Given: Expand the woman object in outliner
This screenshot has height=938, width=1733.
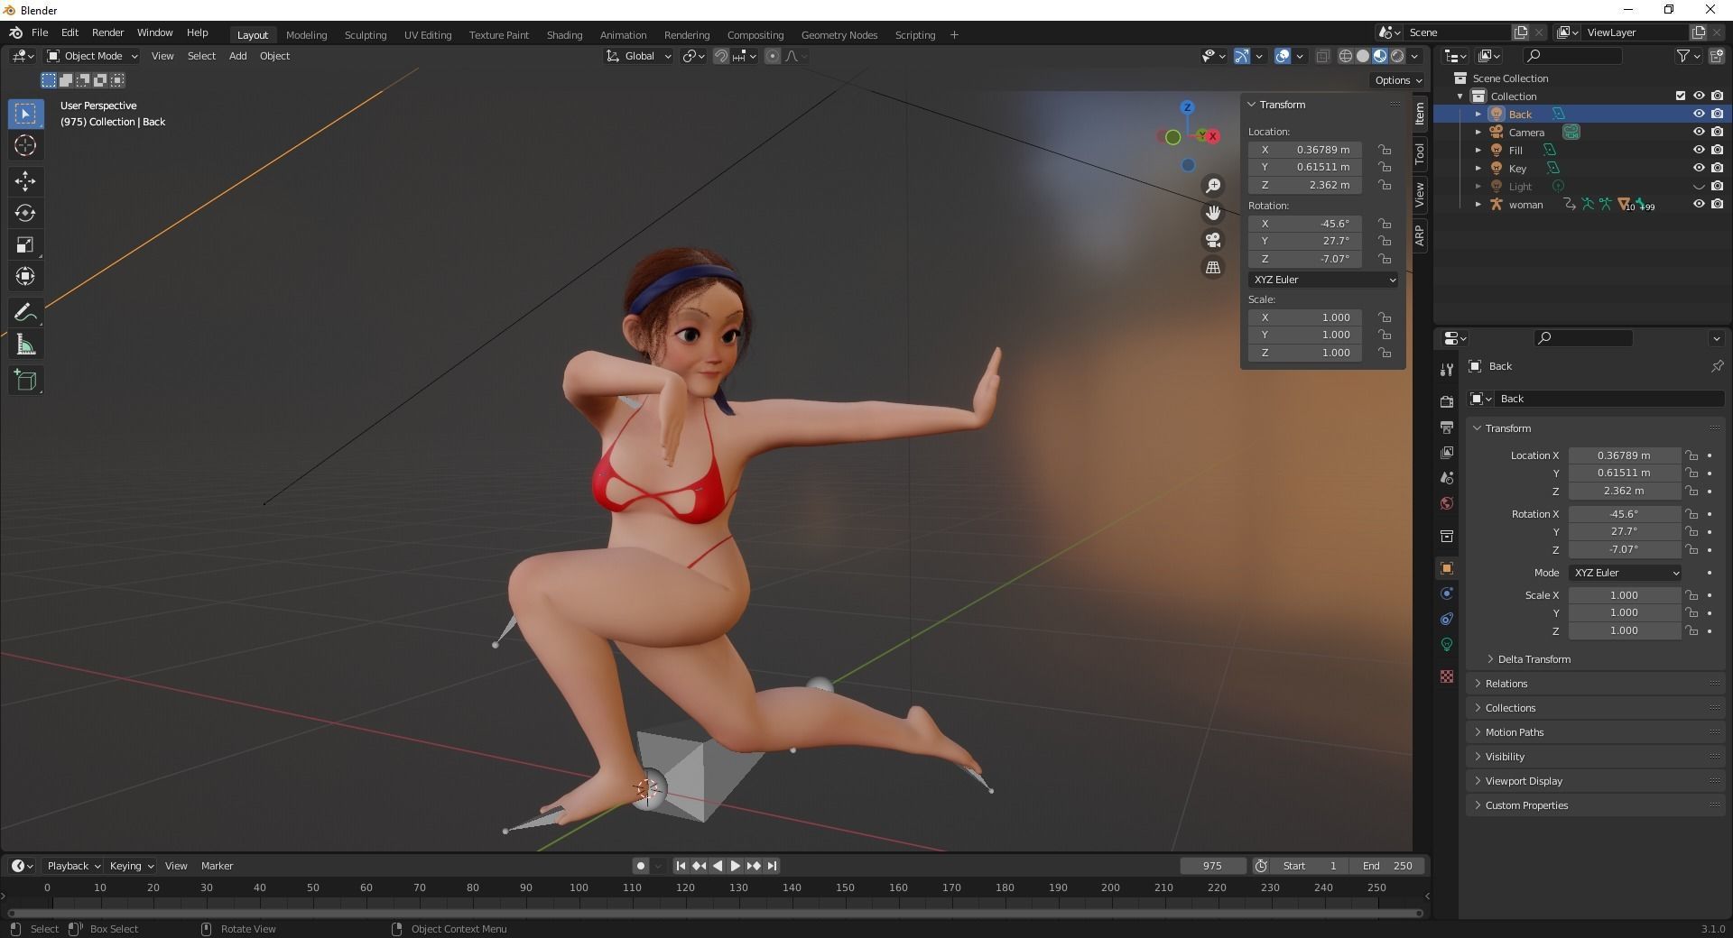Looking at the screenshot, I should (1478, 205).
